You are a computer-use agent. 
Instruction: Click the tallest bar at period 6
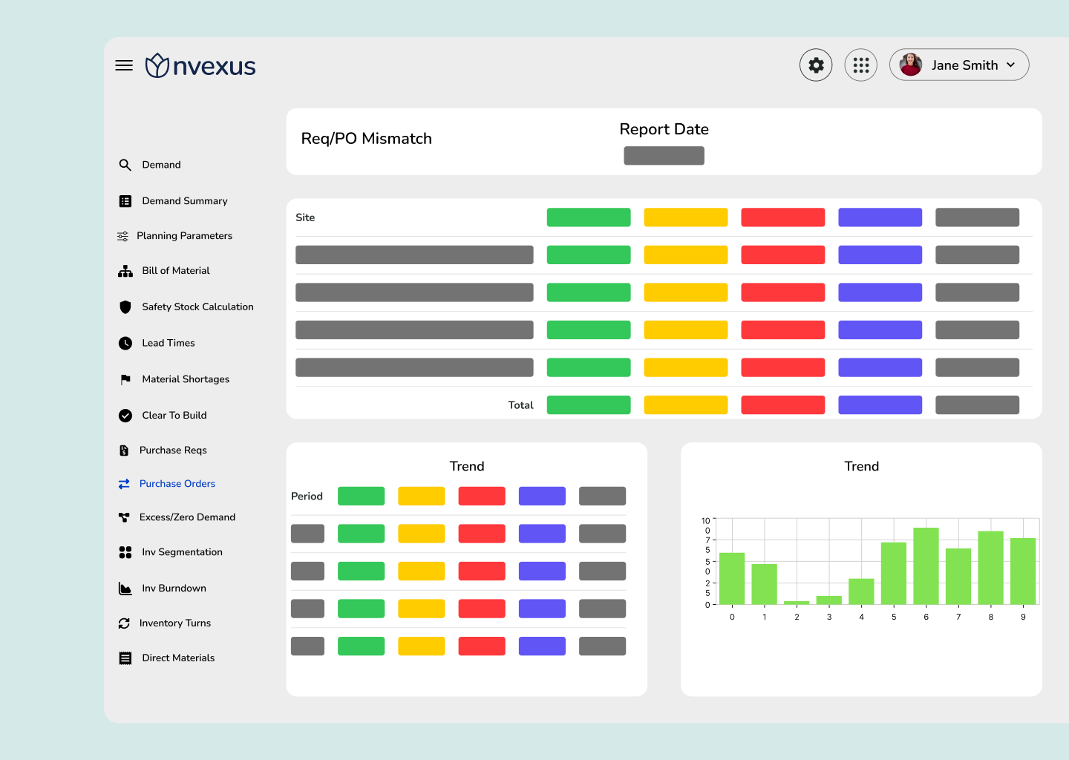click(926, 566)
